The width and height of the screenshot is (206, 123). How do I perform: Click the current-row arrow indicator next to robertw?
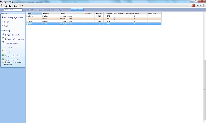(27, 24)
